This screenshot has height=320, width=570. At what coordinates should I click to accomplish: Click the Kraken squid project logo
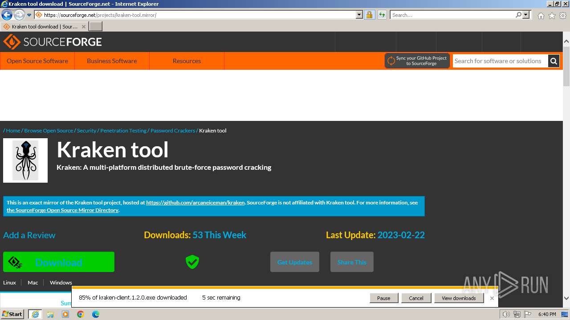coord(25,160)
